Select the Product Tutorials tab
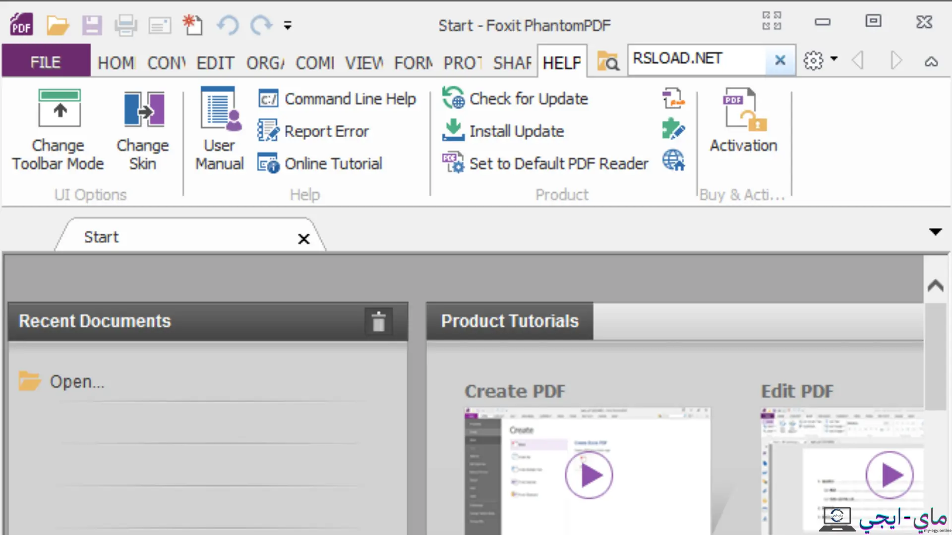The width and height of the screenshot is (952, 535). (x=510, y=321)
